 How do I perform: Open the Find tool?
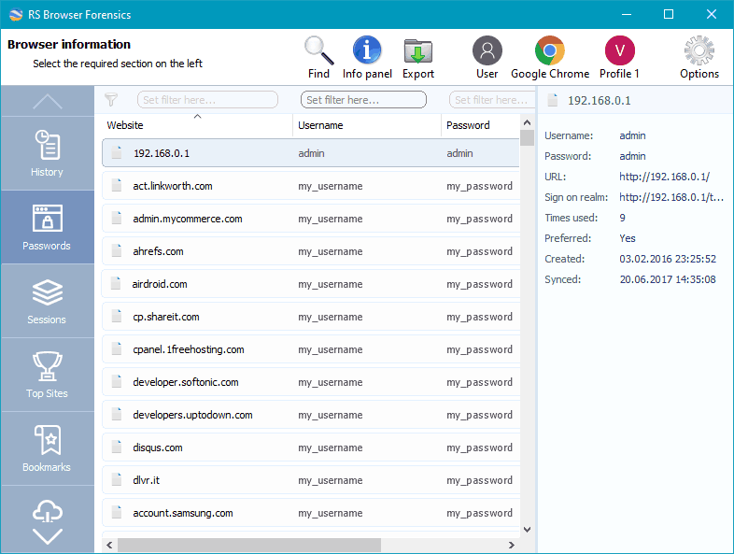318,58
